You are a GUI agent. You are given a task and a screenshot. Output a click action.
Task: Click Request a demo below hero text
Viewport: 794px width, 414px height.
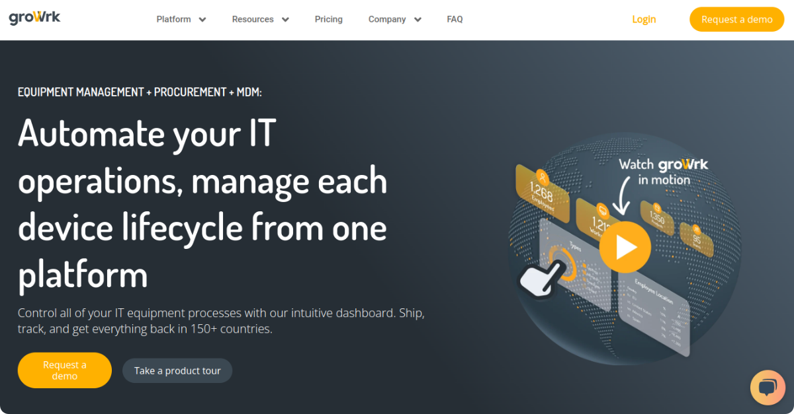[x=65, y=370]
